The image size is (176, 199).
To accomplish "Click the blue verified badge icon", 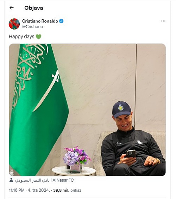I will [x=61, y=21].
